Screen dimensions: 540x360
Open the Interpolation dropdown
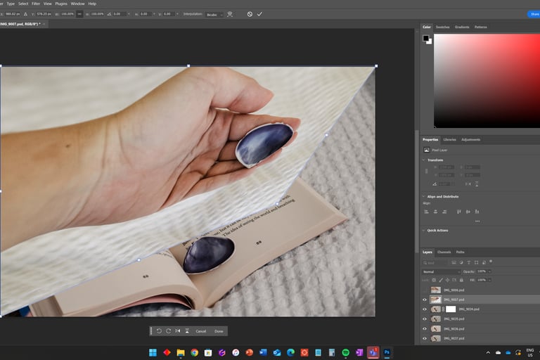(x=214, y=13)
